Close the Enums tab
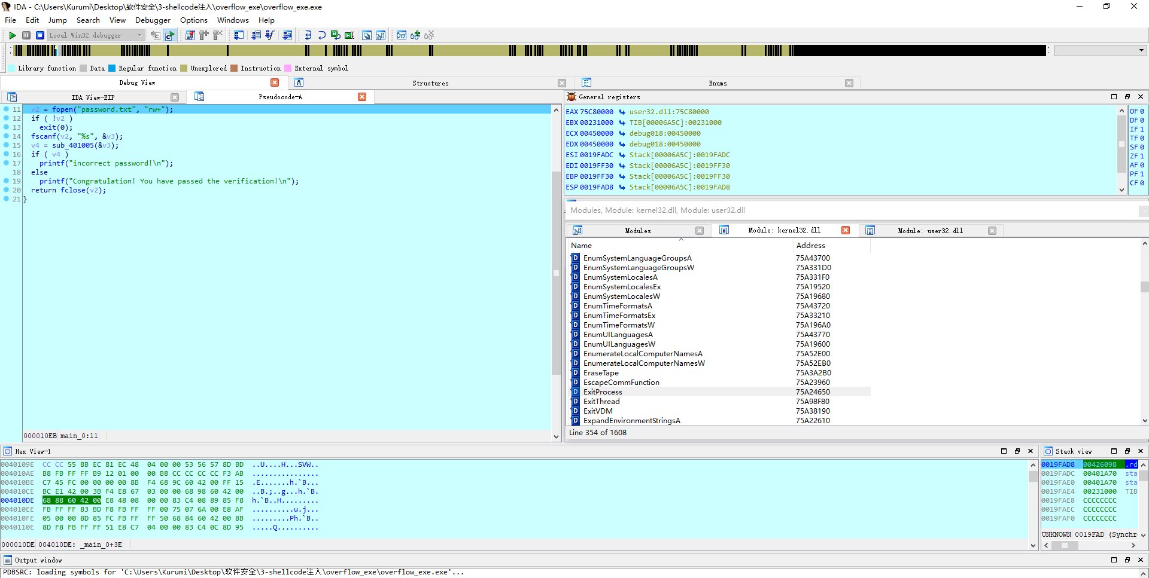 click(x=849, y=83)
